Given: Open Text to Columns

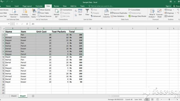Looking at the screenshot, I should point(106,13).
